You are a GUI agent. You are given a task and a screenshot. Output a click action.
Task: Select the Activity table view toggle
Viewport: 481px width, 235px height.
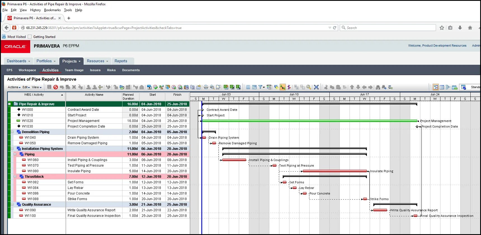442,87
